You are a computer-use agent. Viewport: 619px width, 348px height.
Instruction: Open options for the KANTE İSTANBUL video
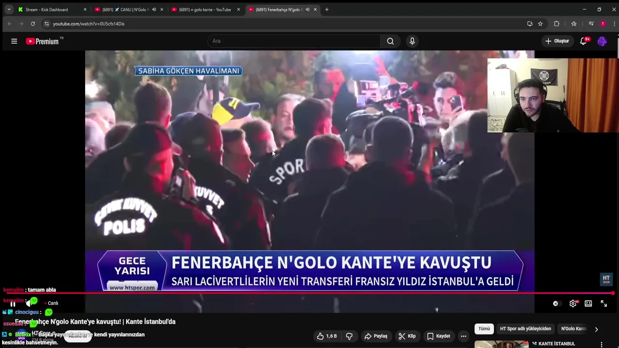tap(602, 344)
